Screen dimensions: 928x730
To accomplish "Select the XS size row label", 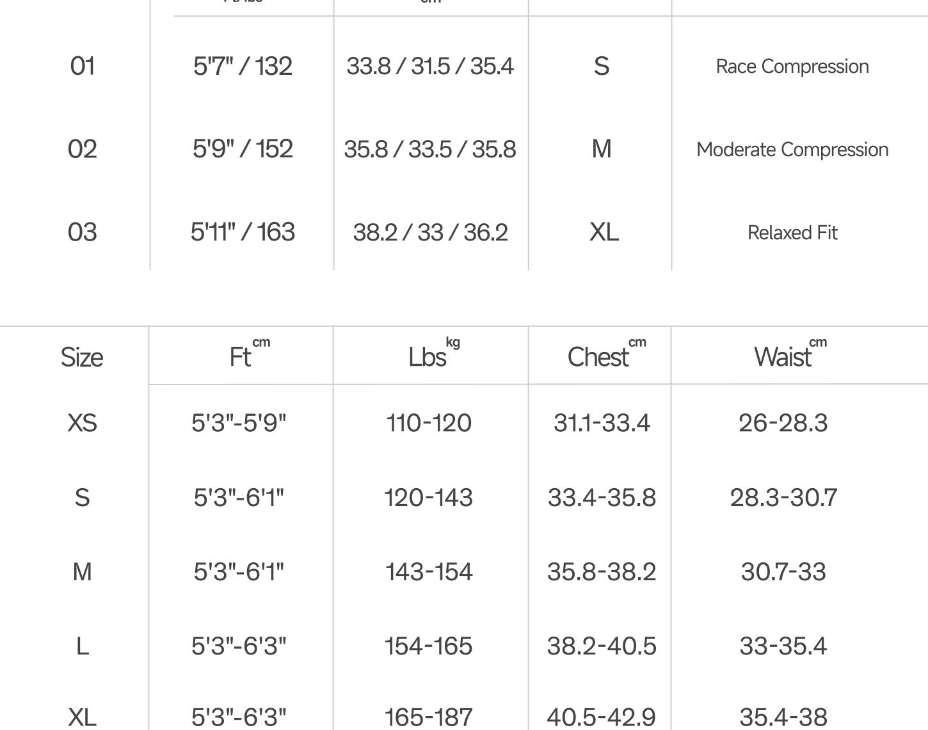I will [82, 423].
